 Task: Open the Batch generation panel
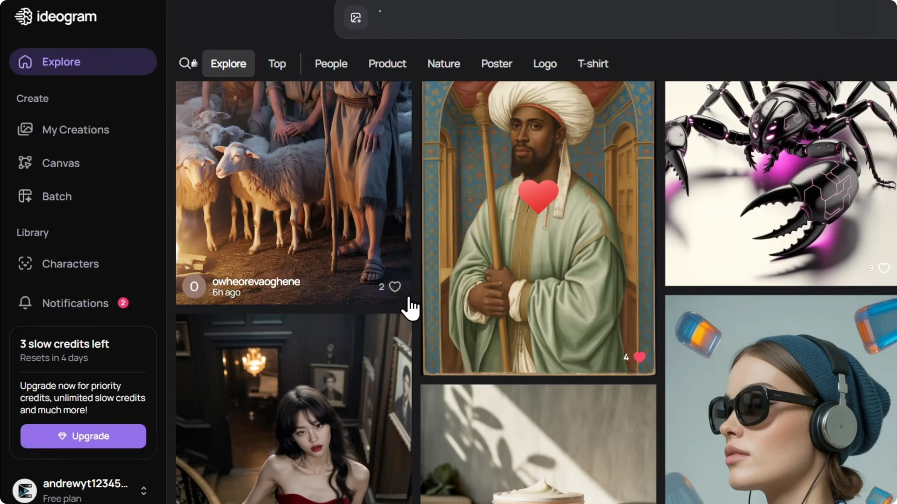coord(57,196)
